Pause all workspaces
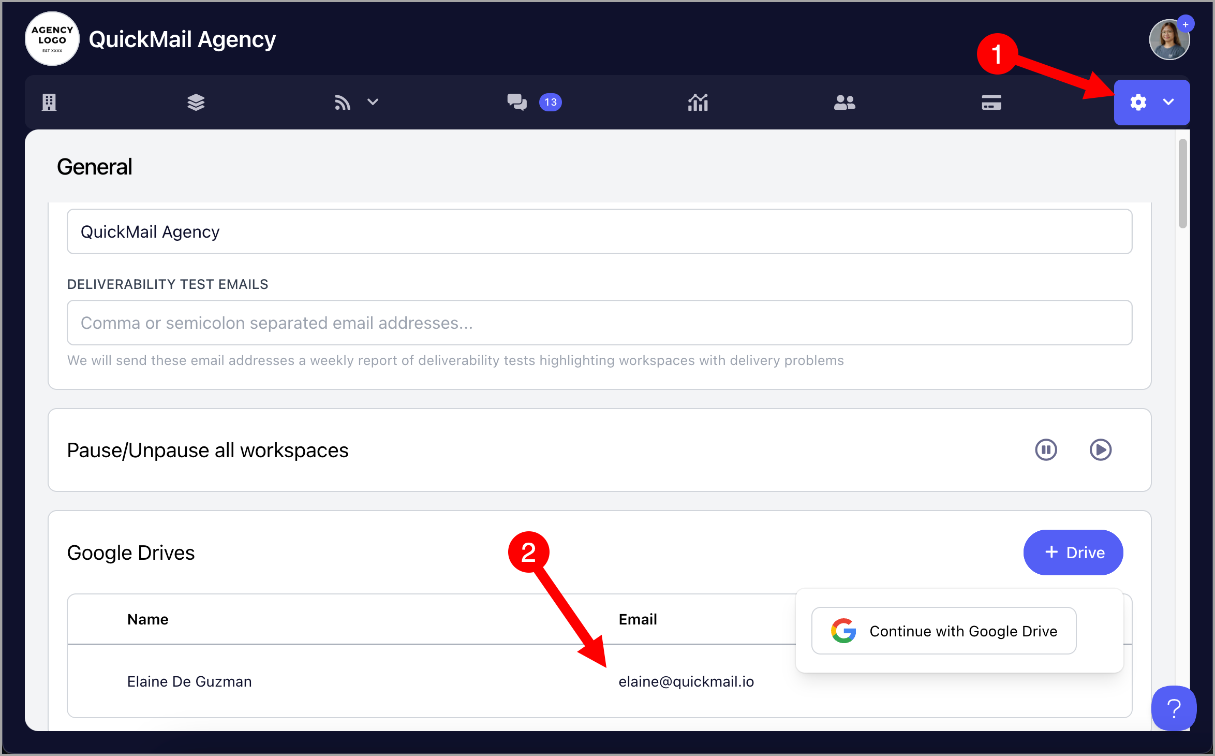1215x756 pixels. pyautogui.click(x=1046, y=449)
